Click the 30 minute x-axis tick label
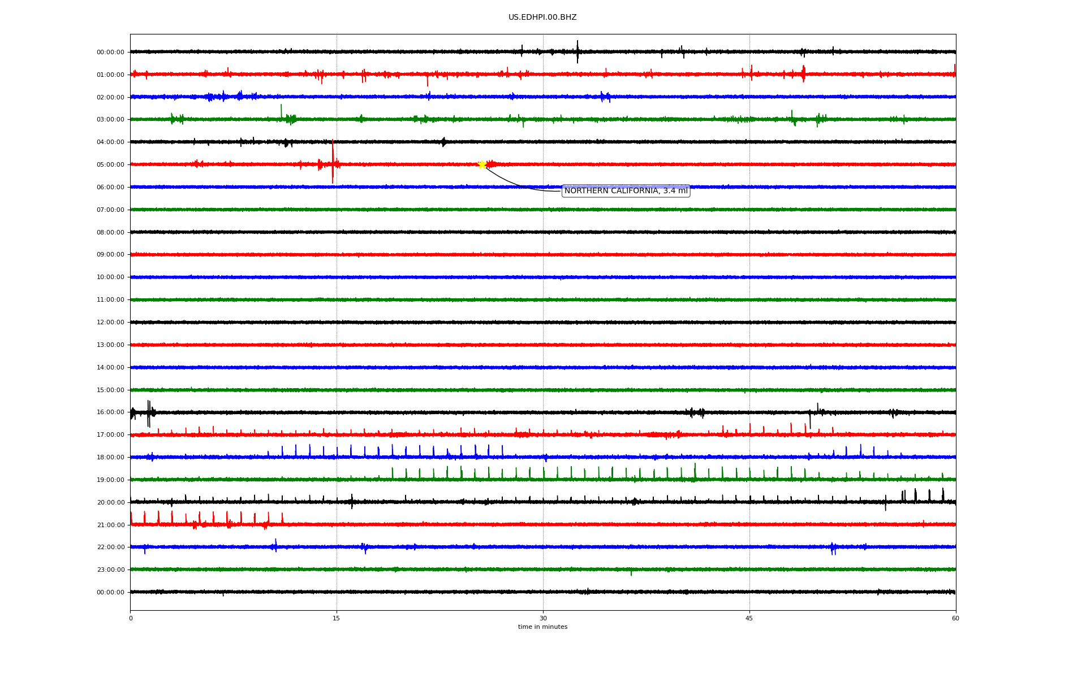1086x678 pixels. coord(543,619)
